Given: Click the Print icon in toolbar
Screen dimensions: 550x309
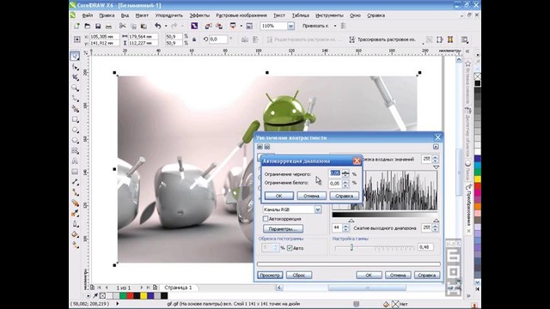Looking at the screenshot, I should click(x=109, y=26).
